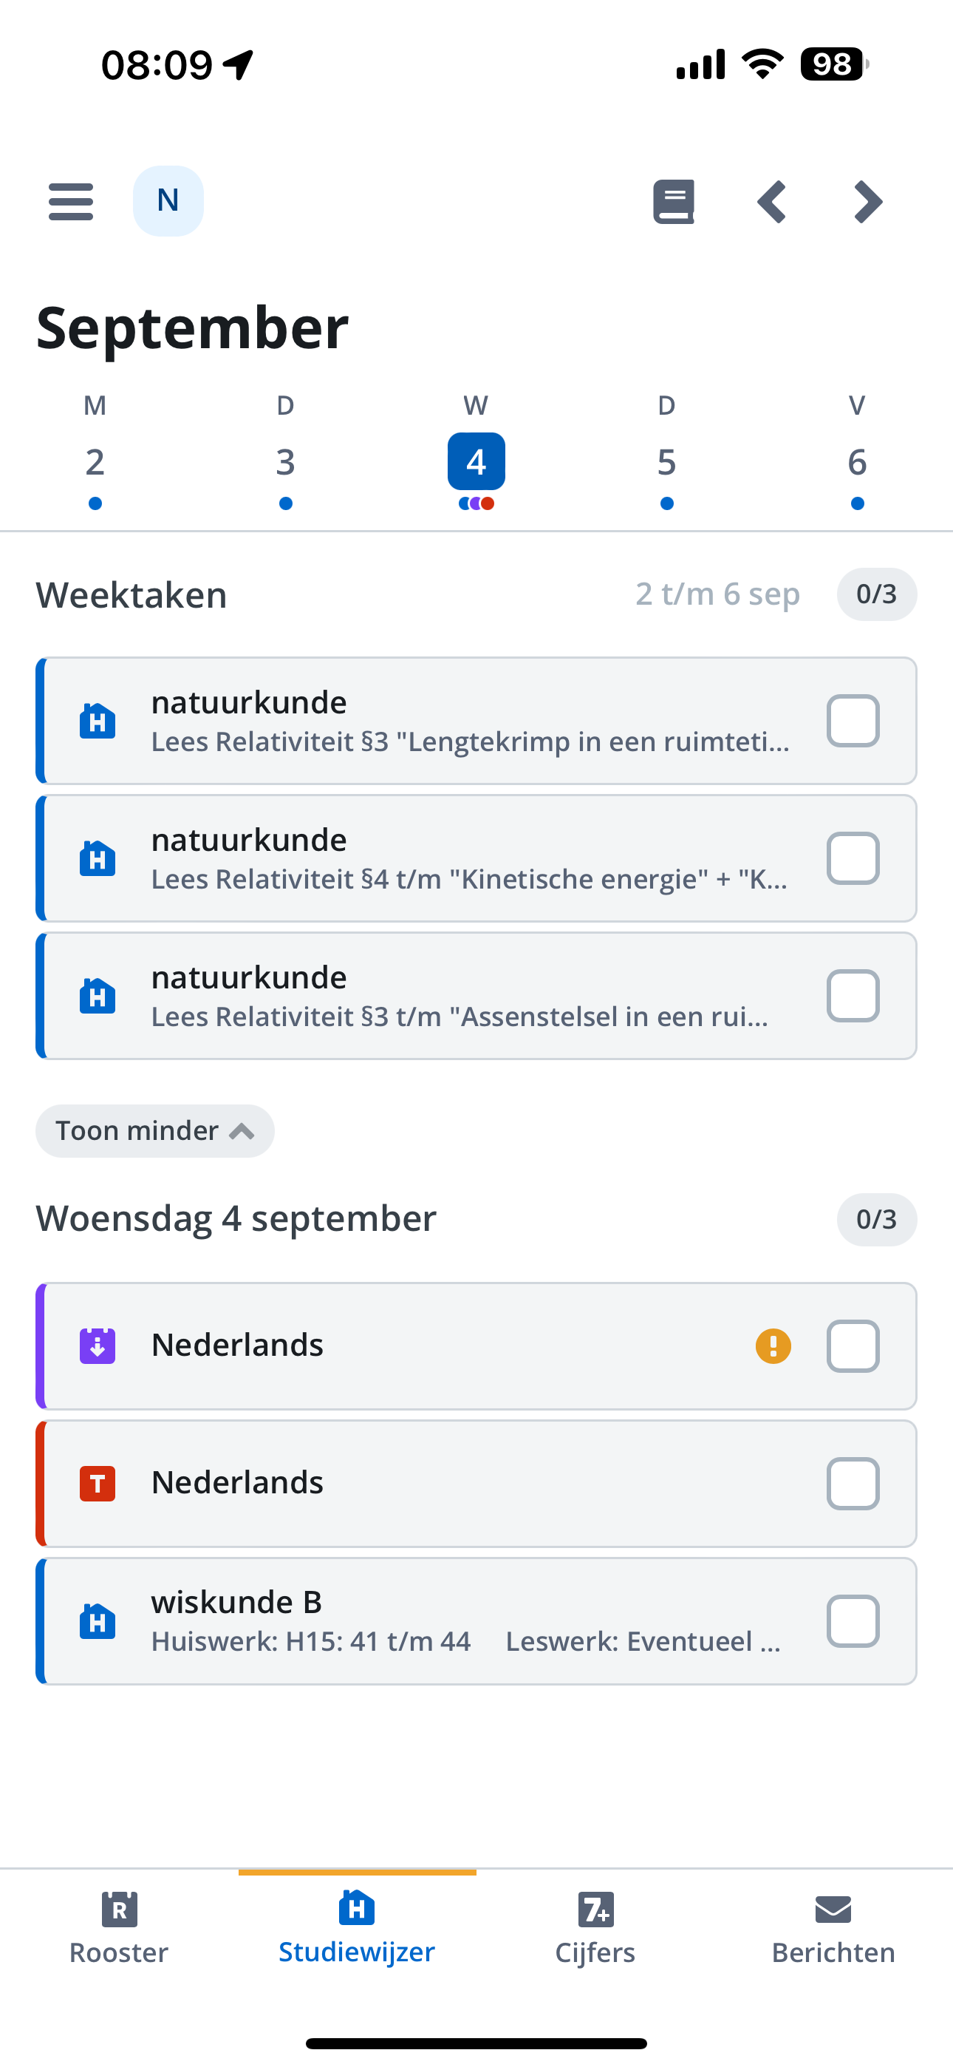
Task: Collapse week tasks with Toon minder
Action: click(x=155, y=1130)
